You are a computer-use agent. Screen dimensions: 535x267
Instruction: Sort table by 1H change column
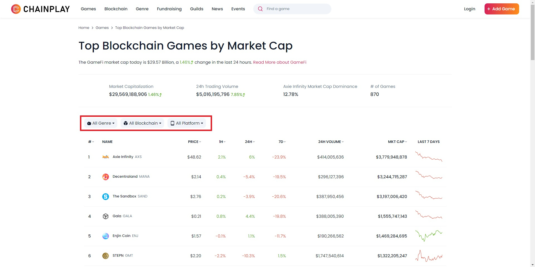tap(222, 142)
